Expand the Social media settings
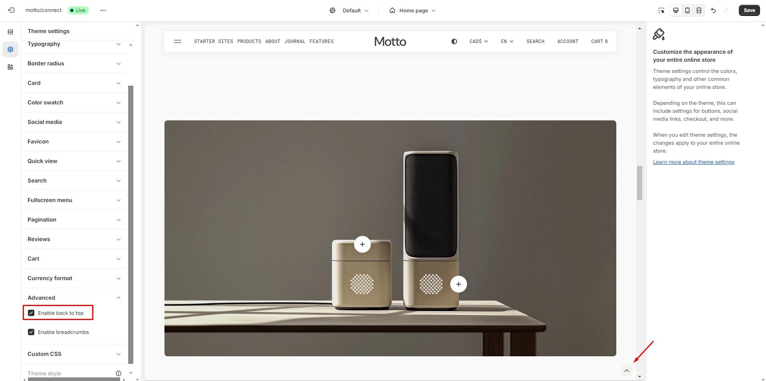Image resolution: width=766 pixels, height=381 pixels. [x=74, y=122]
